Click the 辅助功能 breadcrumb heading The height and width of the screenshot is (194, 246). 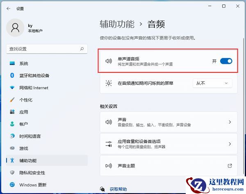pyautogui.click(x=117, y=24)
